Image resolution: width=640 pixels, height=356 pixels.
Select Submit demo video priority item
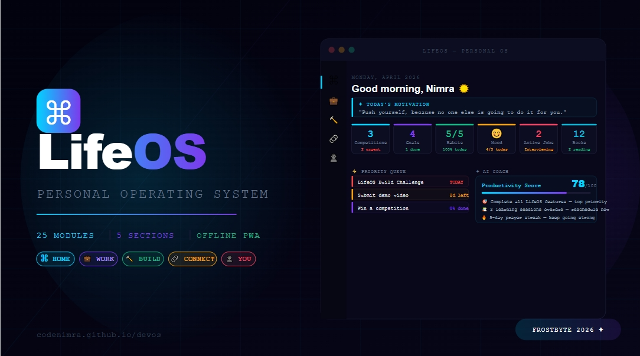click(x=410, y=195)
